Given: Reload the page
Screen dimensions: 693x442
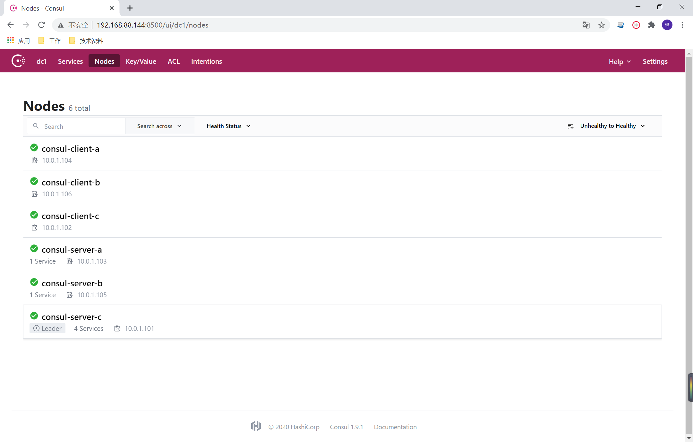Looking at the screenshot, I should [41, 25].
